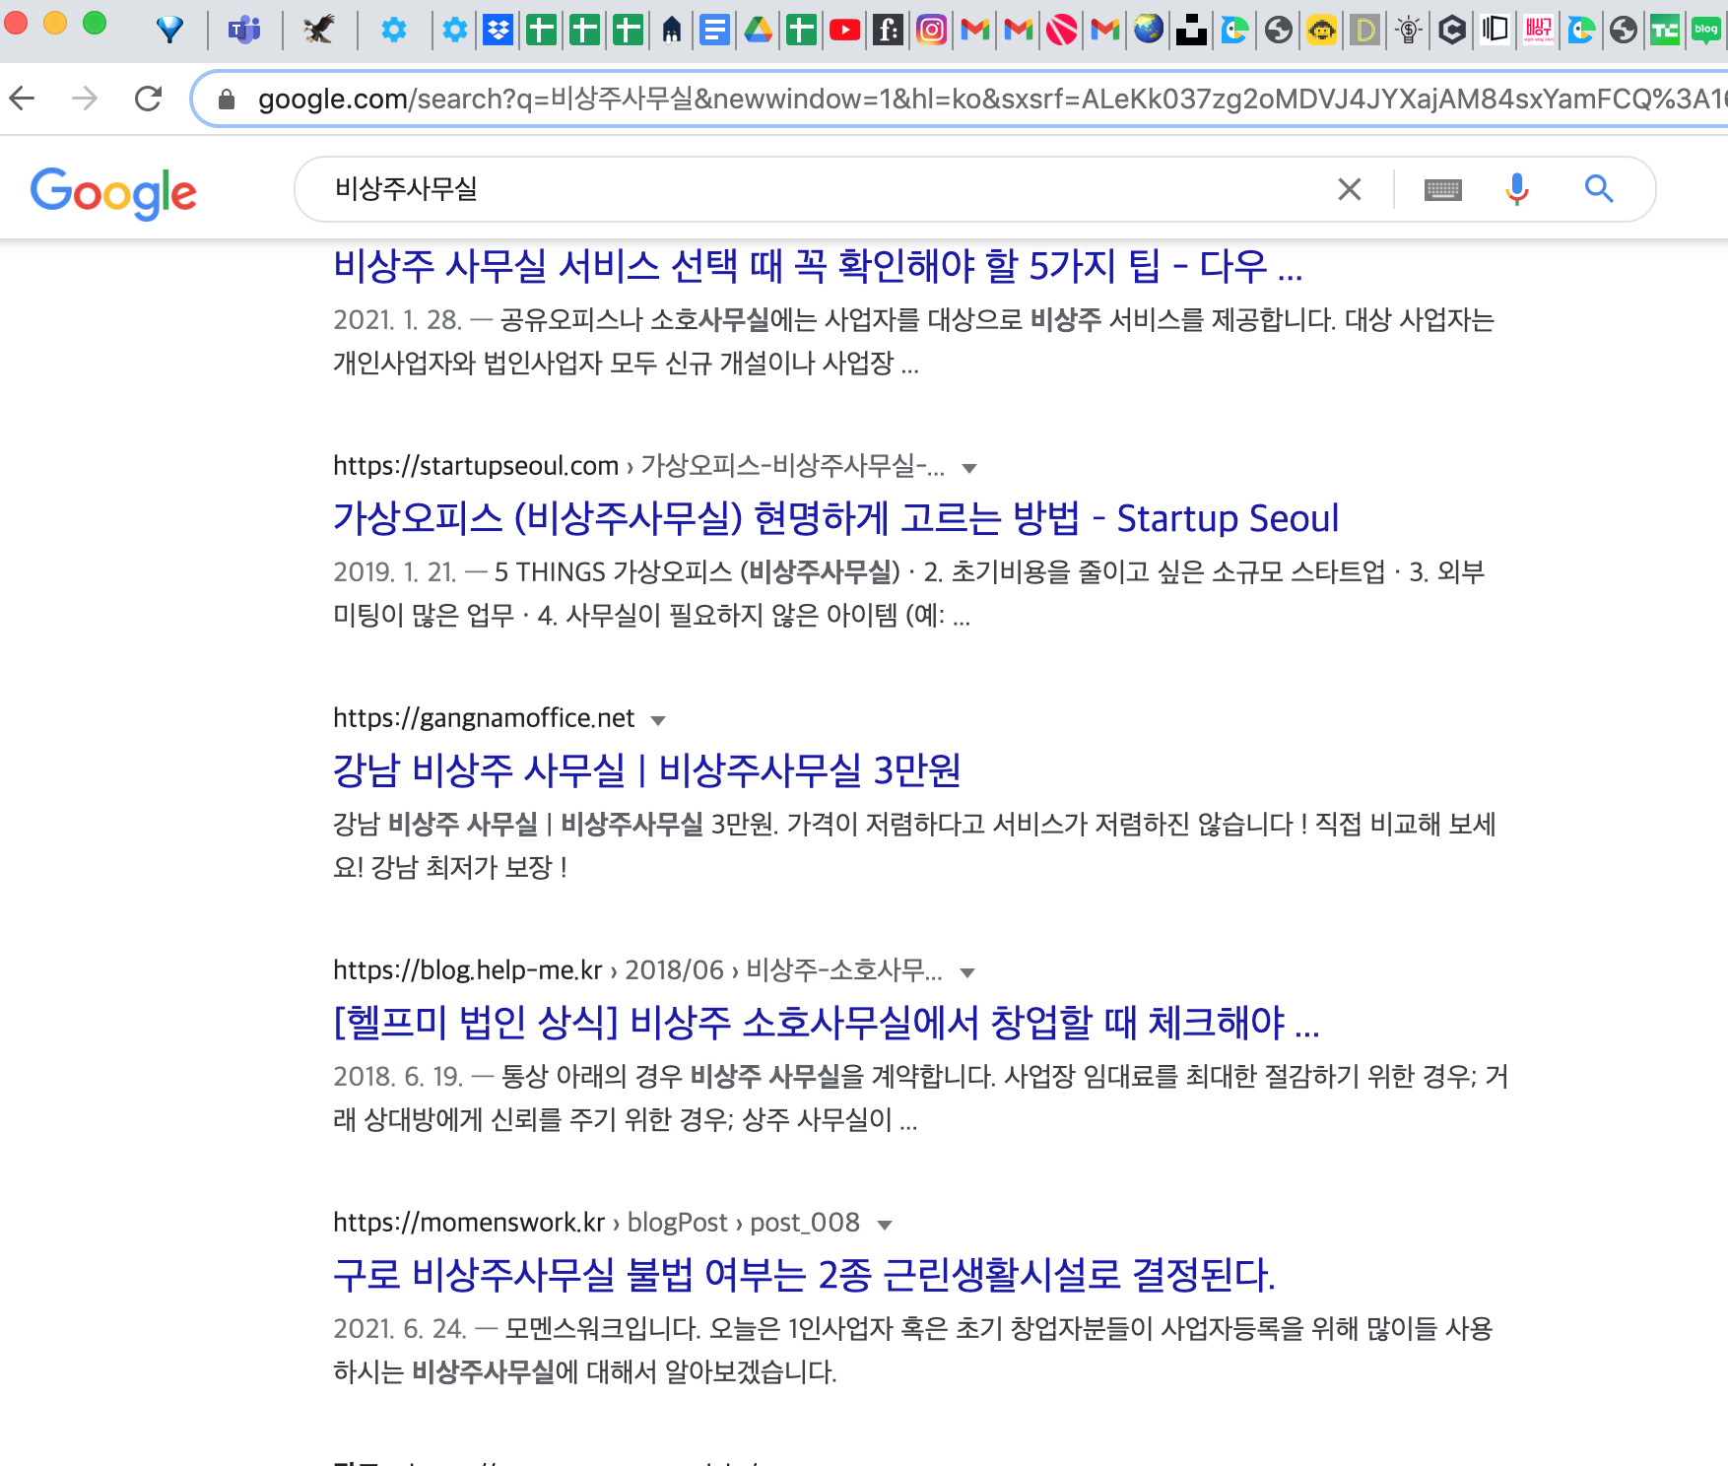Open '가상오피스 (비상주사무실) 현명하게 고르는 방법' link
This screenshot has height=1466, width=1728.
(x=835, y=518)
